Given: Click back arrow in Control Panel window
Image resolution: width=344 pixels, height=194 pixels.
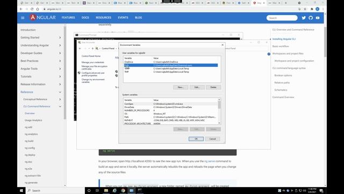Looking at the screenshot, I should [80, 48].
